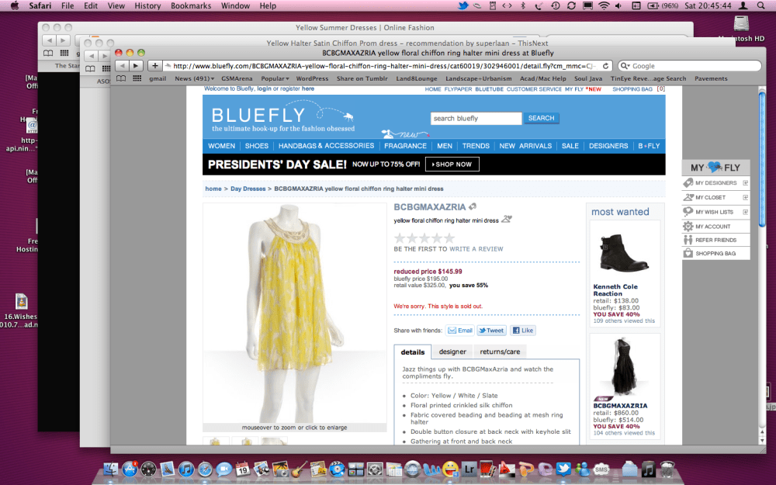Share by Email envelope button
776x485 pixels.
click(460, 331)
